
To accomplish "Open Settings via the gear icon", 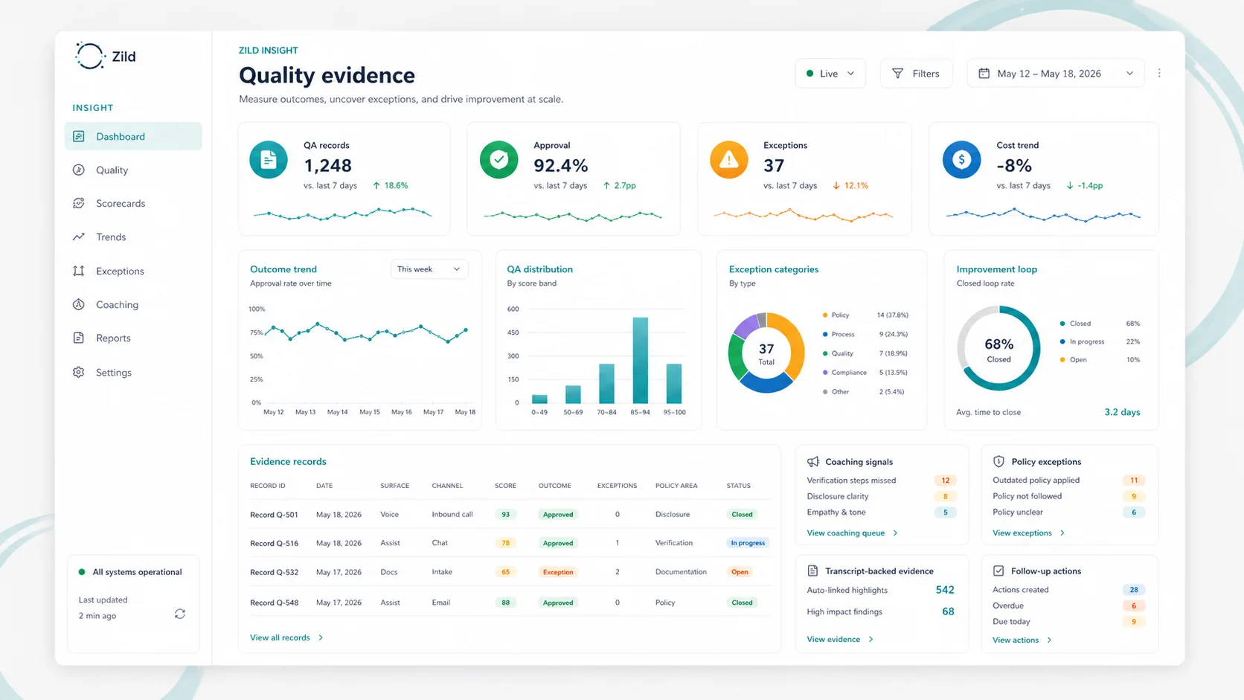I will point(79,372).
